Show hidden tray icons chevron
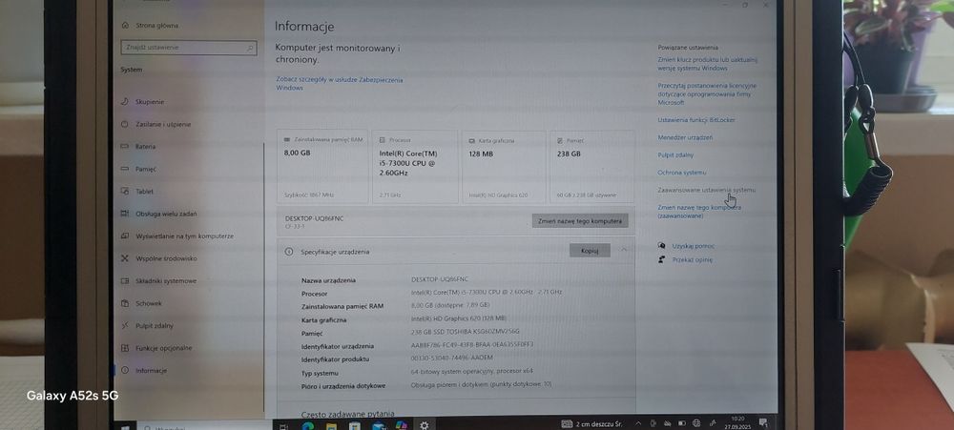Viewport: 954px width, 430px height. click(637, 423)
